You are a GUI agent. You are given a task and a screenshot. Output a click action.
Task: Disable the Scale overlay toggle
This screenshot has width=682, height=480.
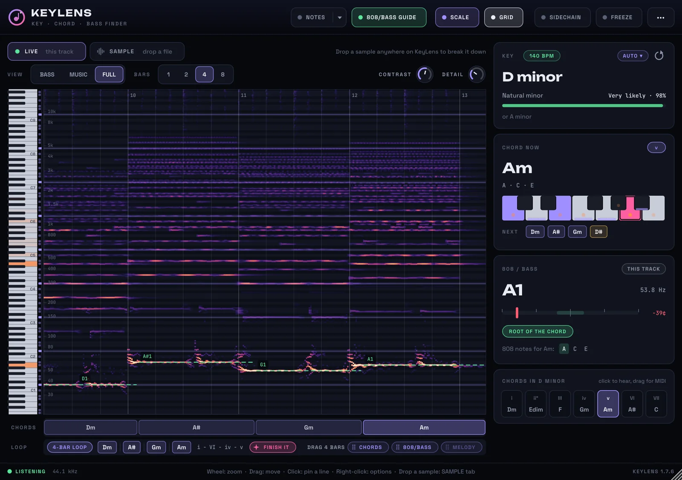click(457, 17)
